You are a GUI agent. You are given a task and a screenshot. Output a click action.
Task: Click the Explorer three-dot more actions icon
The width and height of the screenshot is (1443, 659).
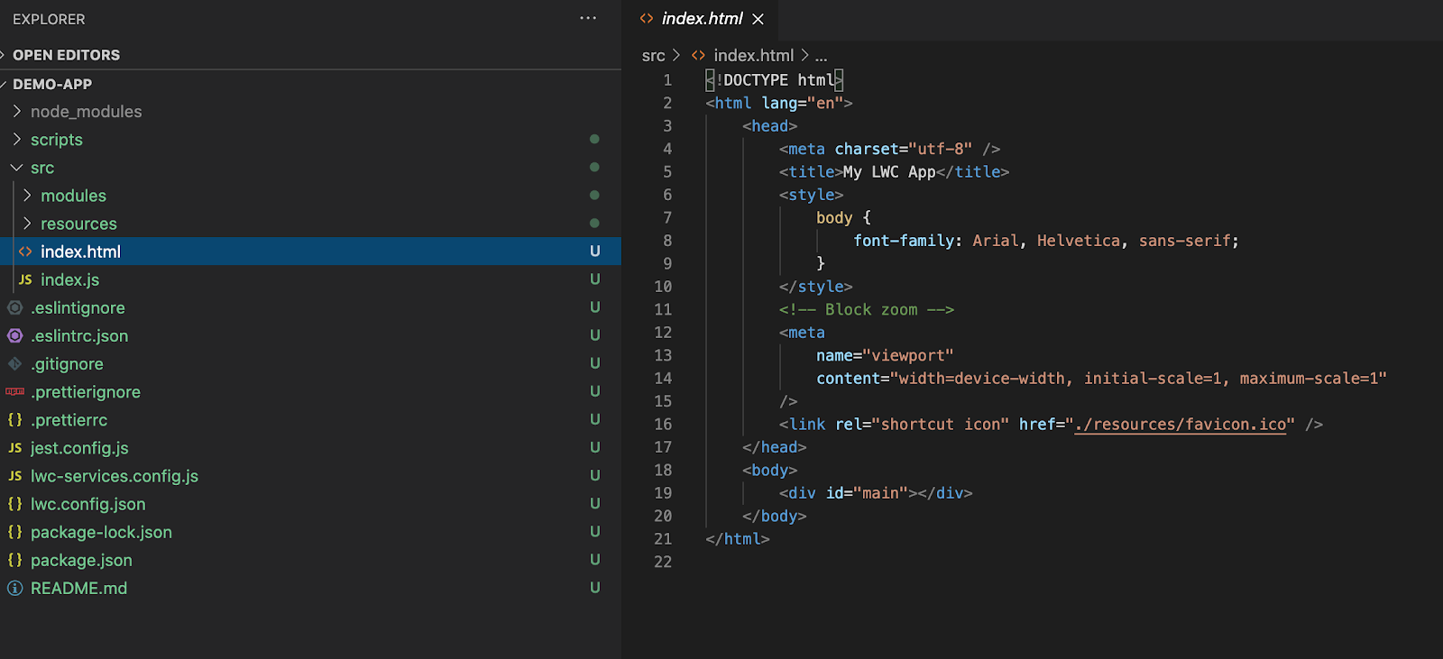588,18
